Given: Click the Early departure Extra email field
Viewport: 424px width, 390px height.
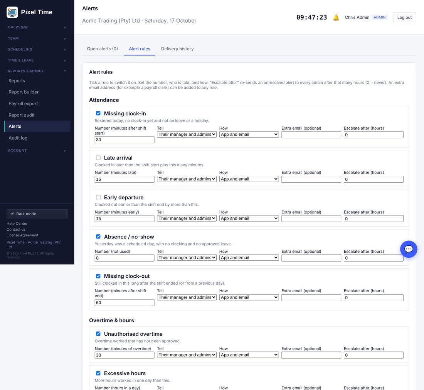Looking at the screenshot, I should [311, 218].
